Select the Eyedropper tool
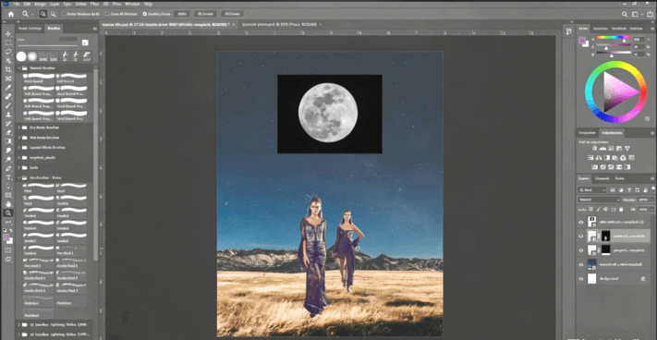The height and width of the screenshot is (340, 657). 8,88
